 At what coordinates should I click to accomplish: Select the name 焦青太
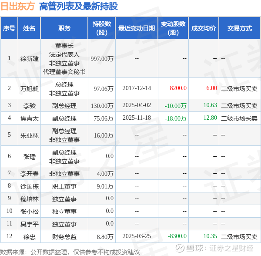[x=30, y=118]
